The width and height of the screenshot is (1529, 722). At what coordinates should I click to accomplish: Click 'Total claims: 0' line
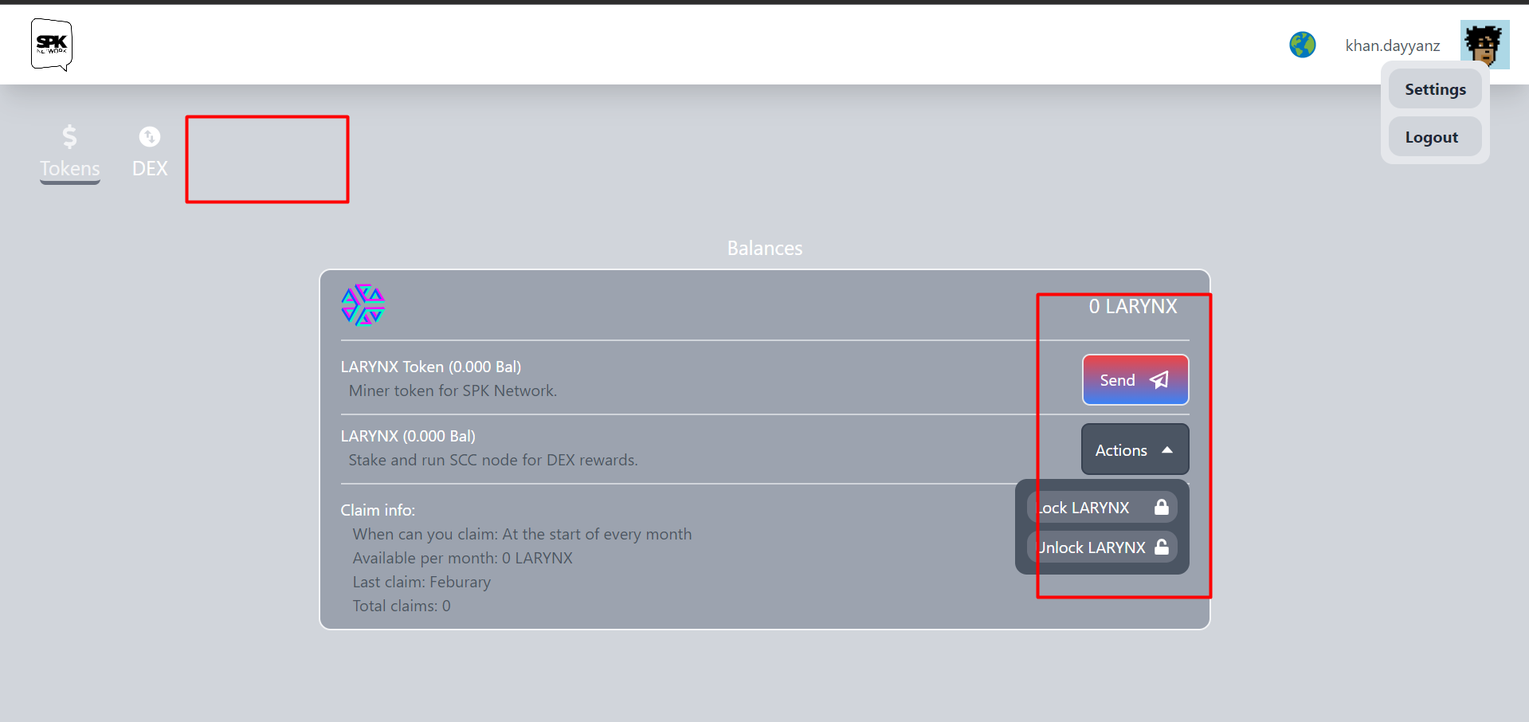402,606
